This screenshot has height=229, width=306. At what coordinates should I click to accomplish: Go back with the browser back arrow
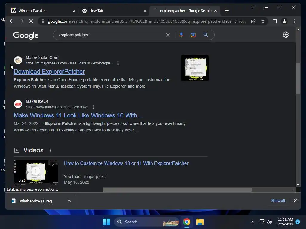[x=12, y=21]
